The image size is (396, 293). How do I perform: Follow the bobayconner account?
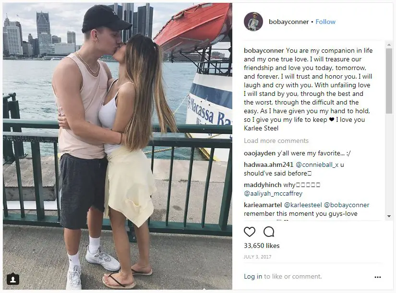325,22
